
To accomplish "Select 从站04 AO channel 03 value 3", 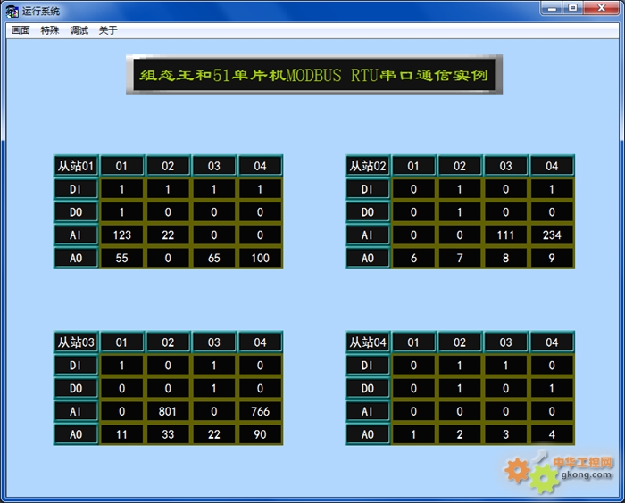I will 506,434.
